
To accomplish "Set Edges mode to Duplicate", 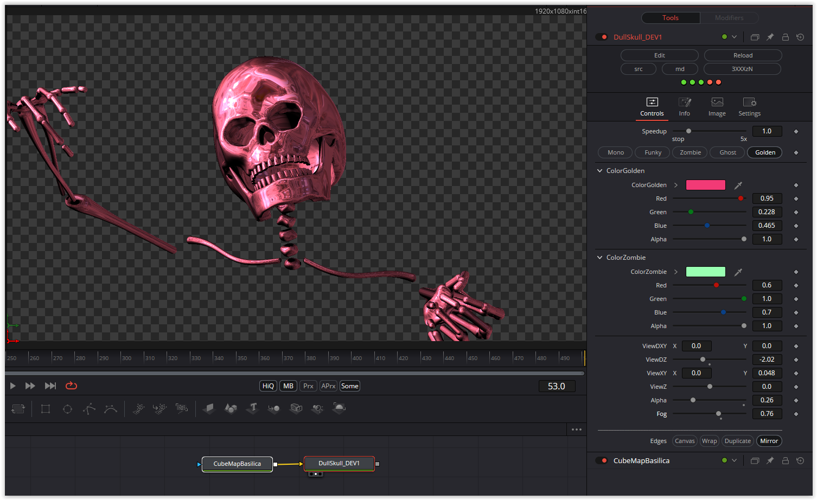I will click(x=738, y=441).
